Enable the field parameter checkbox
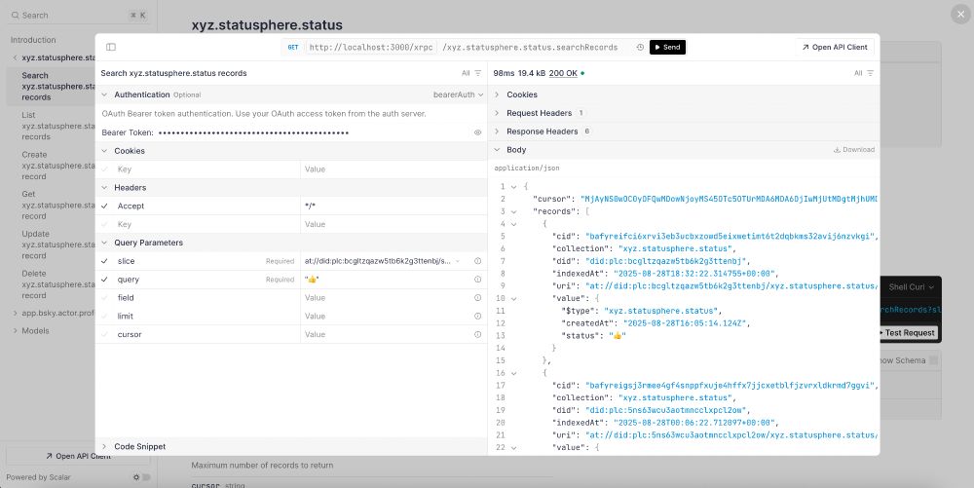 click(x=104, y=298)
